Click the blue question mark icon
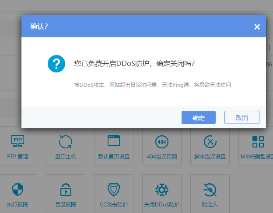The height and width of the screenshot is (213, 273). (x=56, y=64)
